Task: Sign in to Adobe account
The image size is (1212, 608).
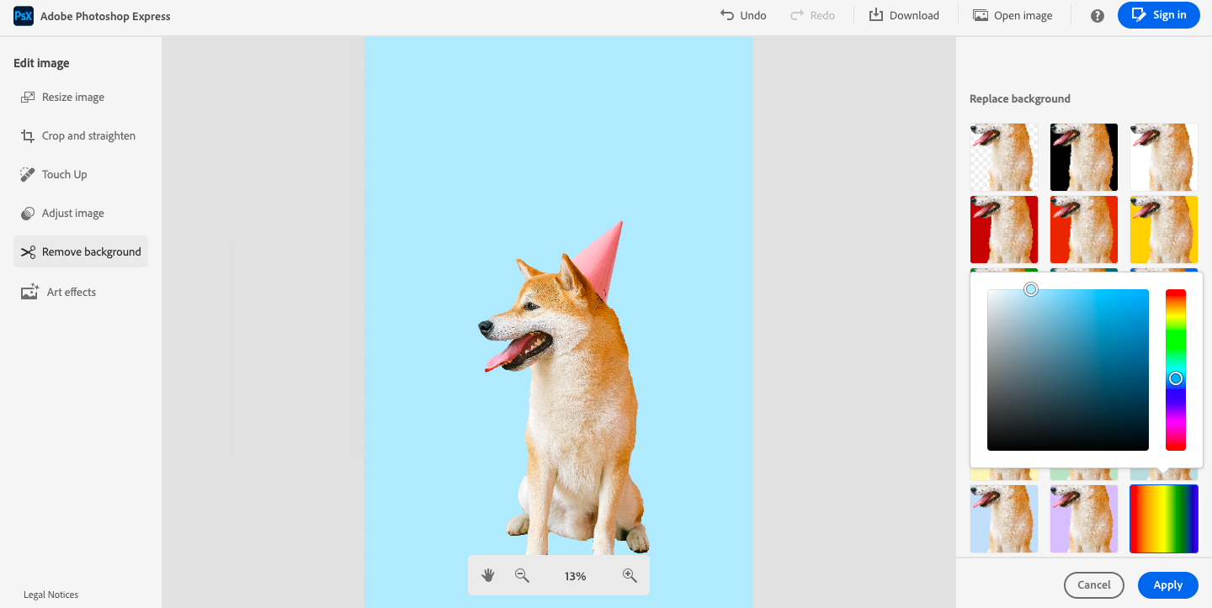Action: (x=1159, y=15)
